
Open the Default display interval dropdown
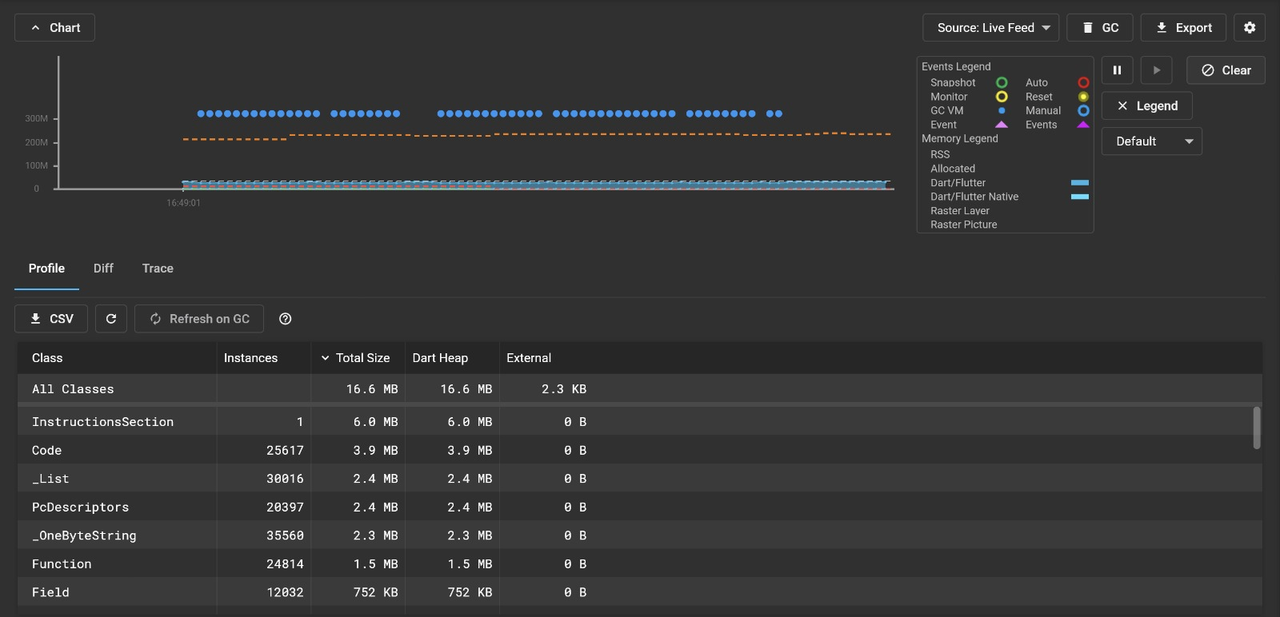coord(1151,141)
